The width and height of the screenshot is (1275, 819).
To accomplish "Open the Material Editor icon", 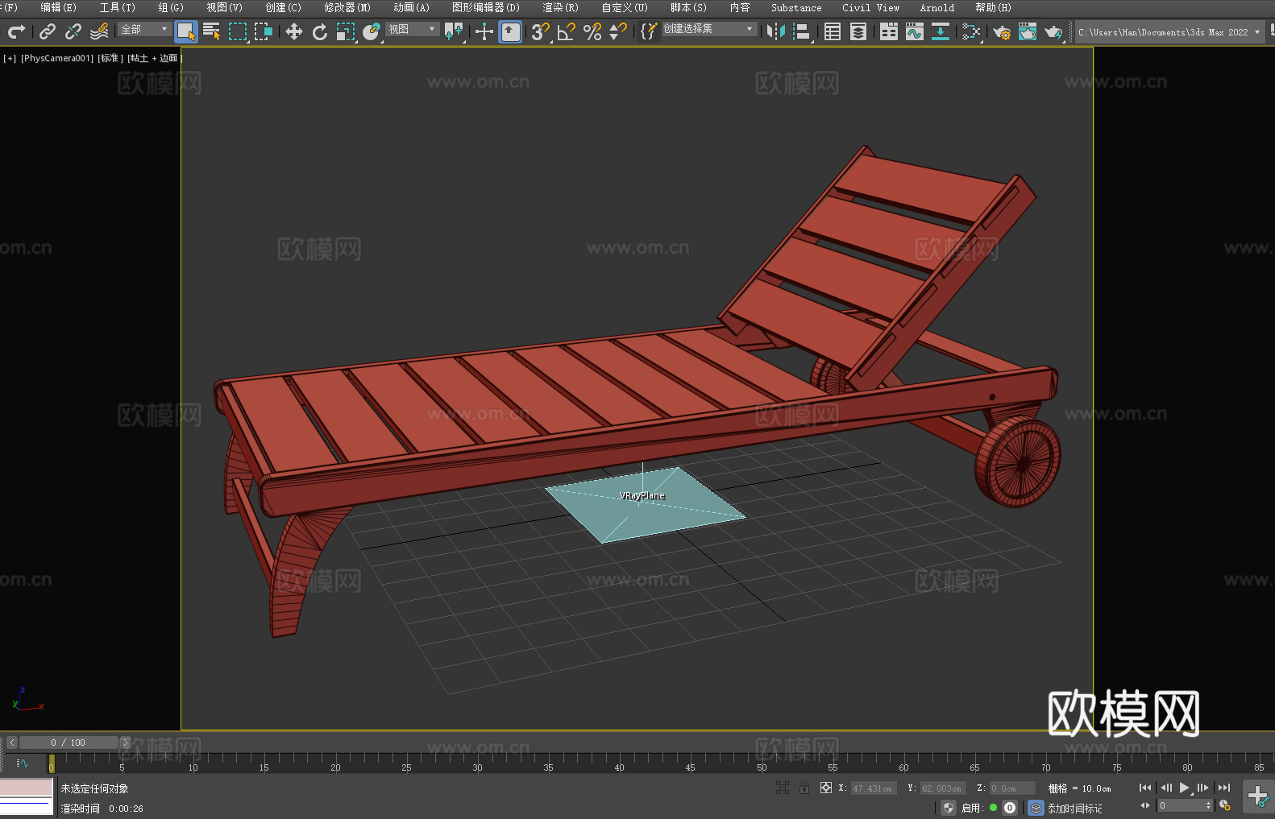I will click(971, 31).
